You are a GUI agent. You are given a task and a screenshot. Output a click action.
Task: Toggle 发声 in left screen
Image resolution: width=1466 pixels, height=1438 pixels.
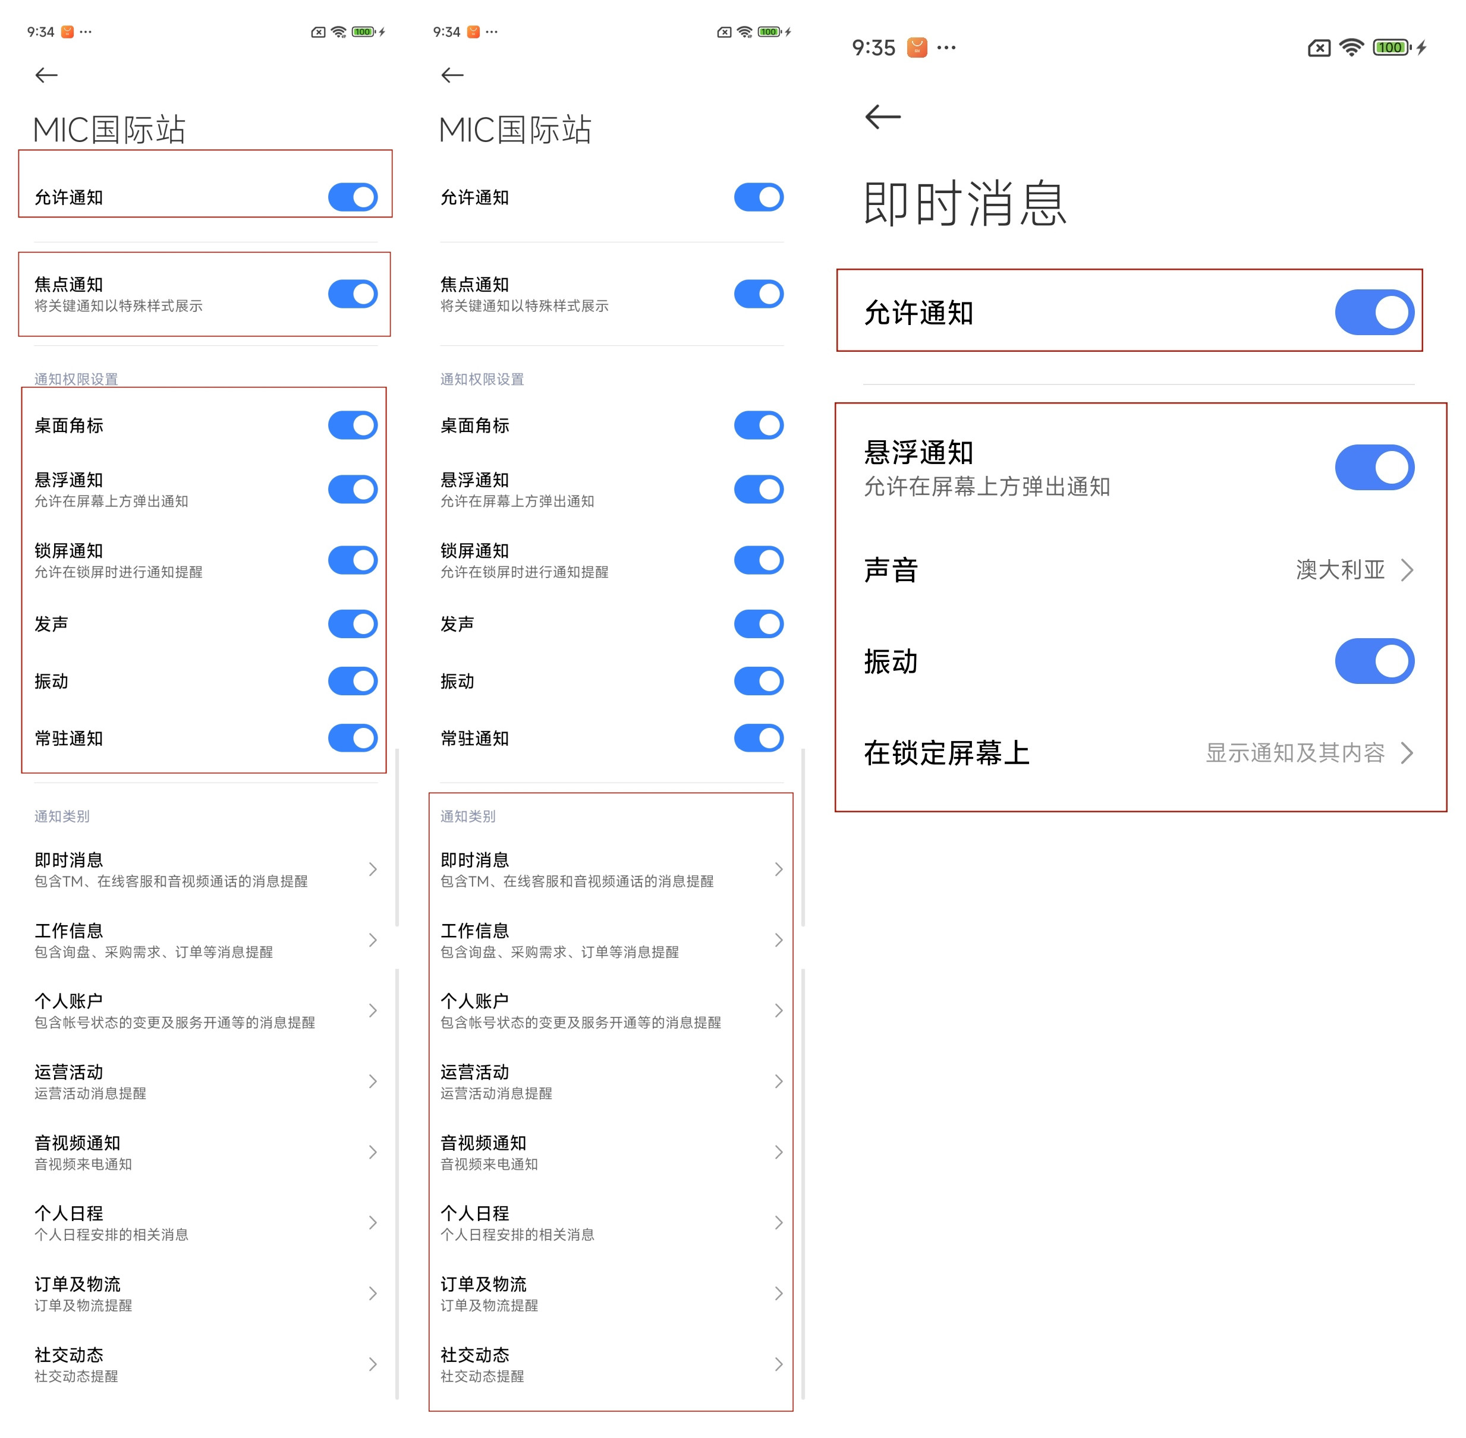coord(352,624)
